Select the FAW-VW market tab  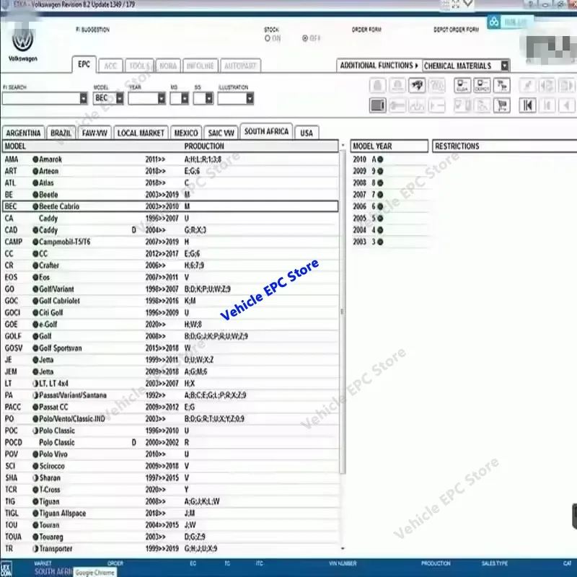(94, 133)
